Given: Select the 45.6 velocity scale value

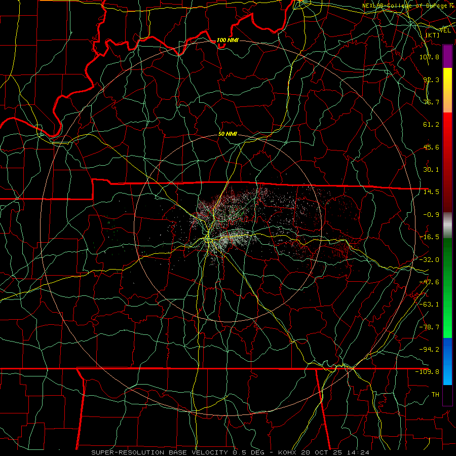Looking at the screenshot, I should (431, 147).
